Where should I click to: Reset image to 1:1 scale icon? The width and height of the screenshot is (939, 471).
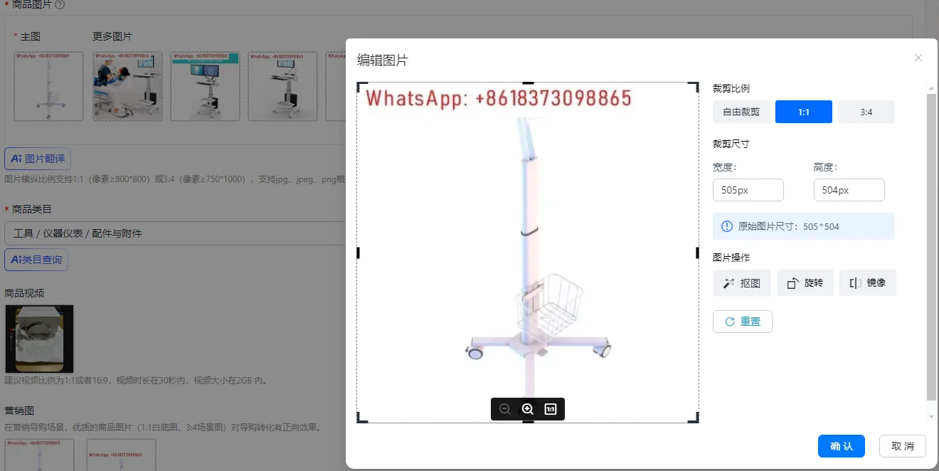point(550,409)
